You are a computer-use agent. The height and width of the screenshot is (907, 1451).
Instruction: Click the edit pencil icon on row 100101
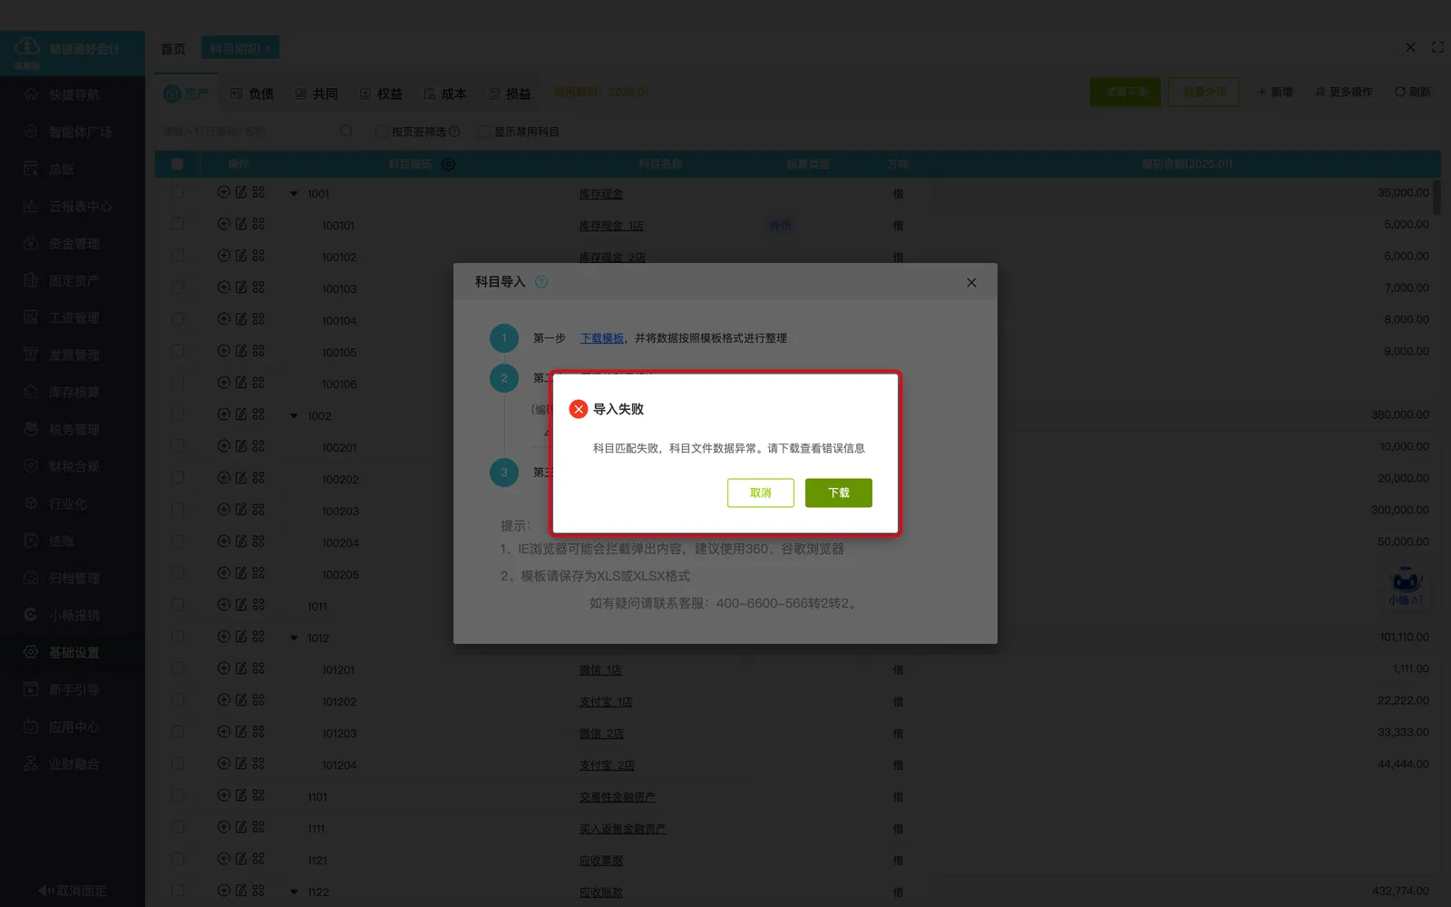coord(241,224)
